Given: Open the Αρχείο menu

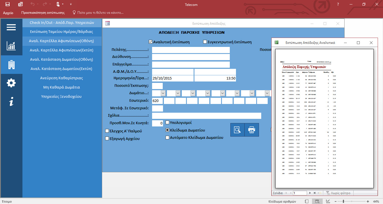Looking at the screenshot, I should click(8, 13).
